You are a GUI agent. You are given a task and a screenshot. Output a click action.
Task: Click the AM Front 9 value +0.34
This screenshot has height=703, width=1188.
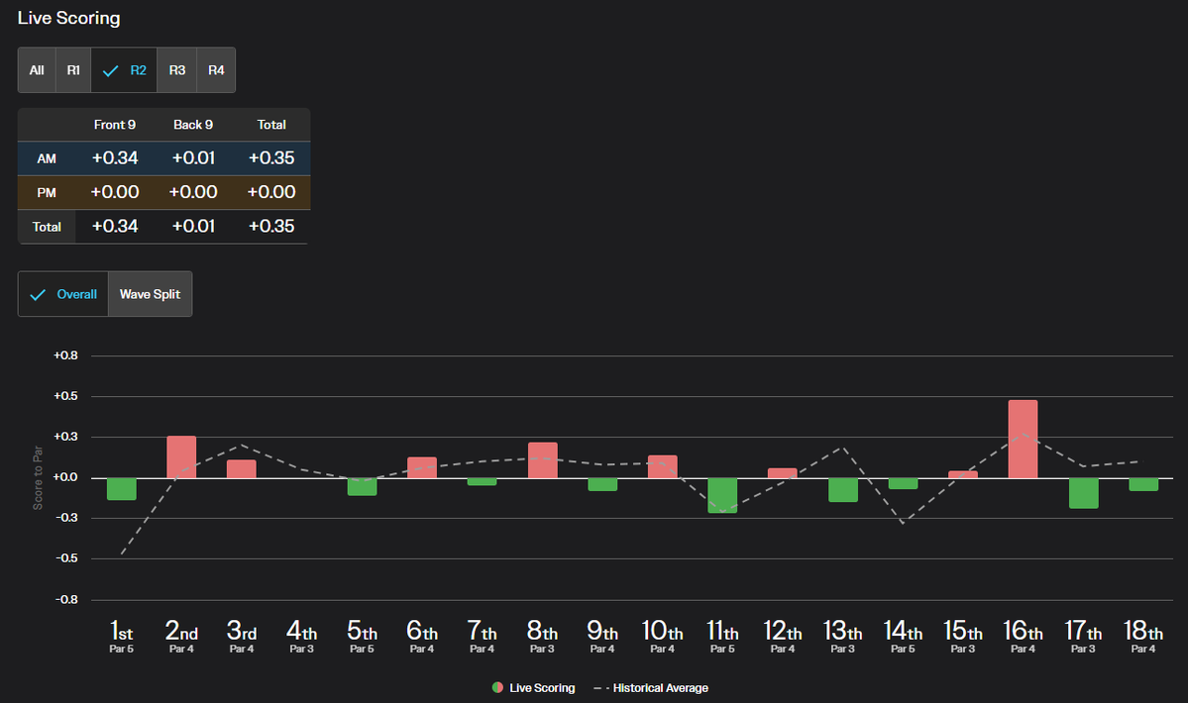(x=114, y=158)
